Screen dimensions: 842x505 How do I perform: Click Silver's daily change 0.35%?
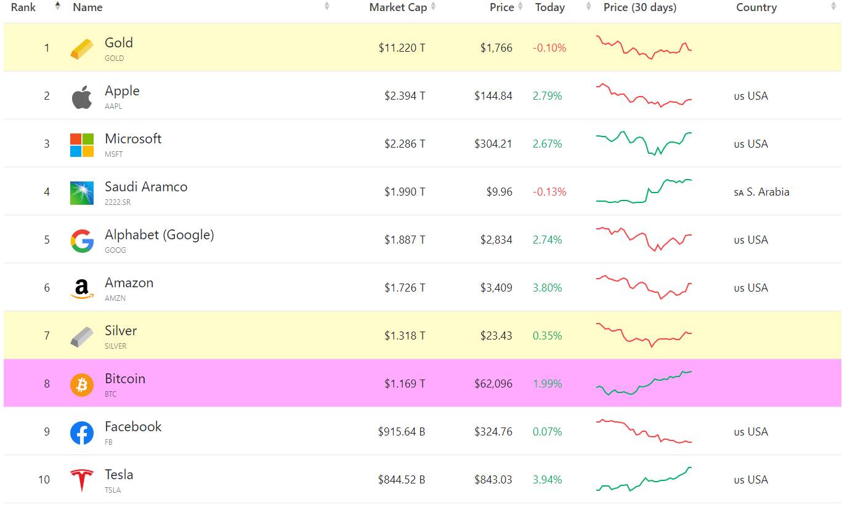(548, 336)
